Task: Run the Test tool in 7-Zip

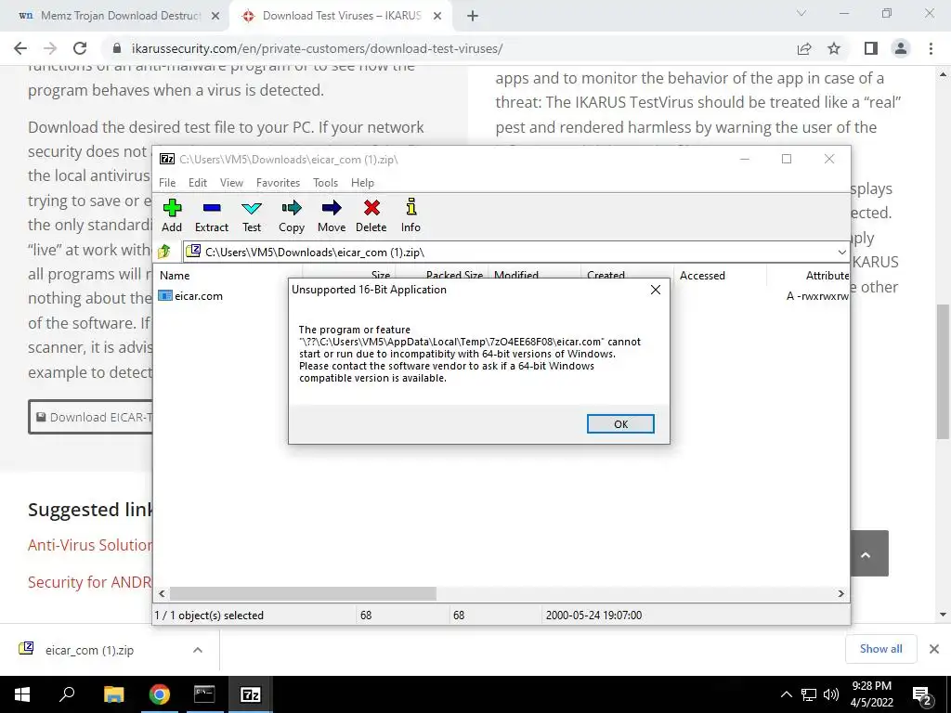Action: tap(252, 215)
